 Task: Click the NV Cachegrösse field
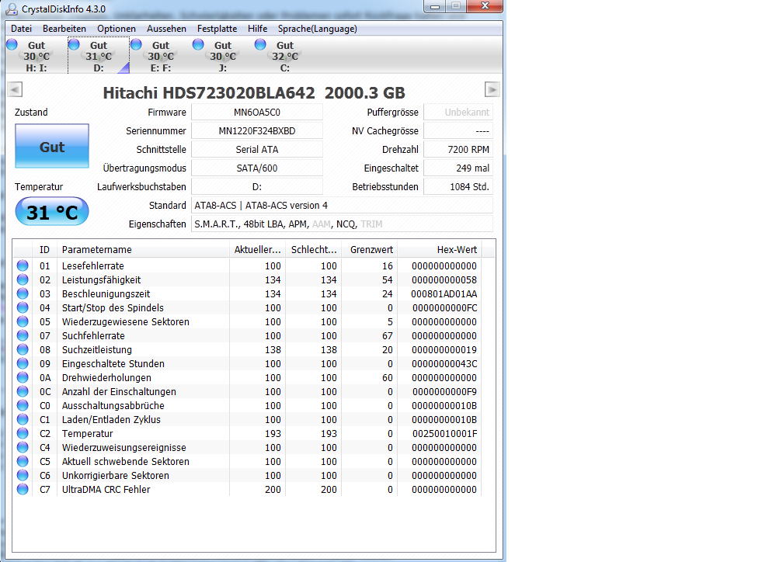click(458, 130)
